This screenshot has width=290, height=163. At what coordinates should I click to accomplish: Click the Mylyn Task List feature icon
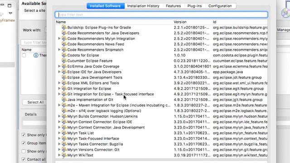[64, 133]
